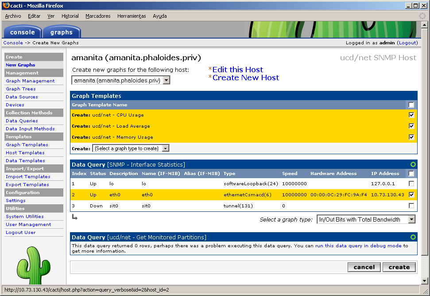The height and width of the screenshot is (296, 430).
Task: Switch to the graphs tab
Action: point(61,32)
